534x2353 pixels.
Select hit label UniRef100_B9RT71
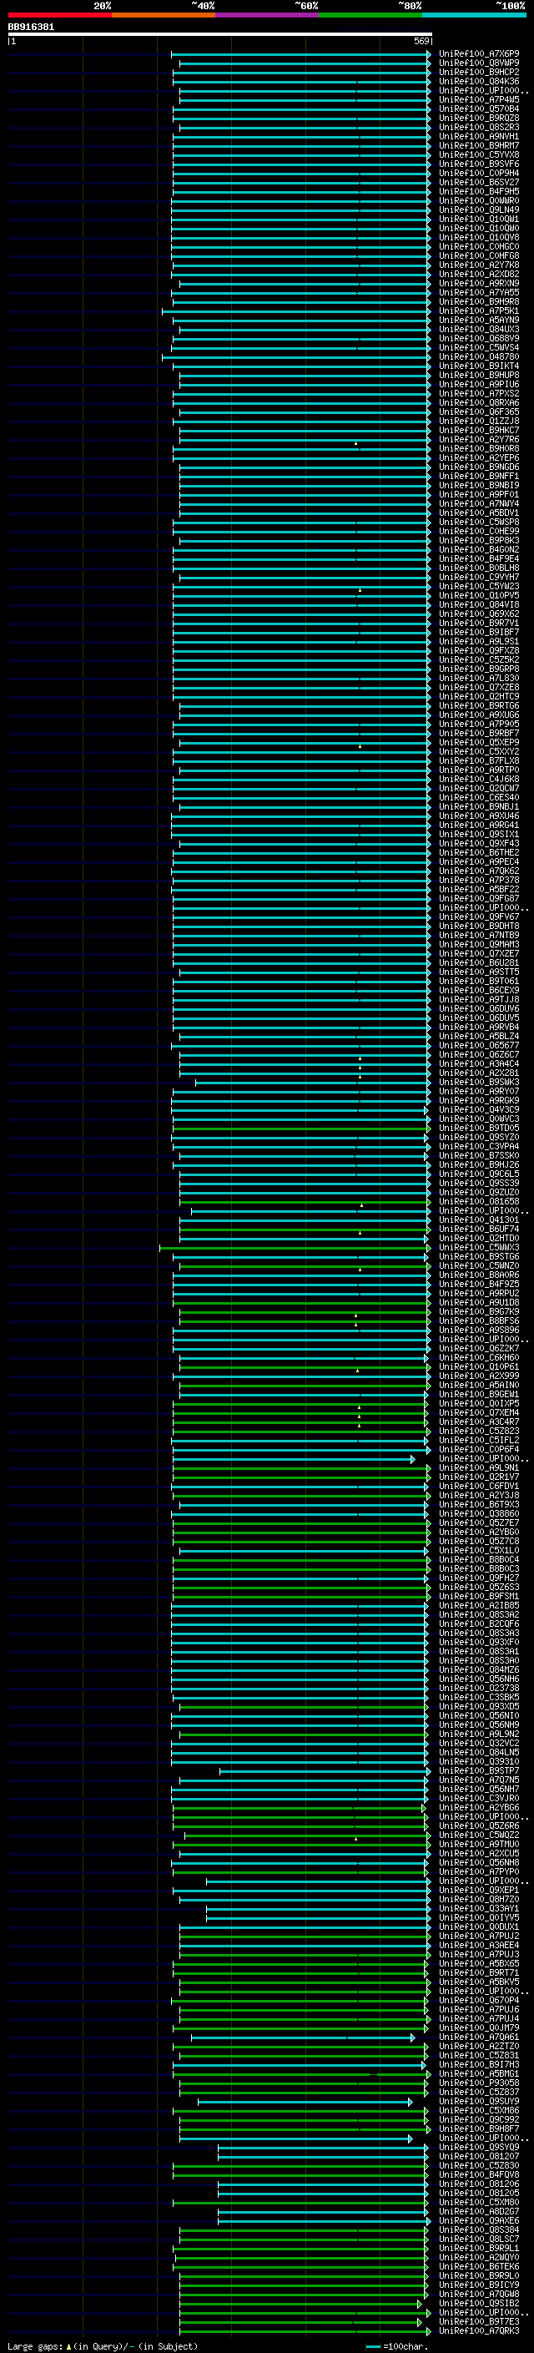pos(479,1972)
